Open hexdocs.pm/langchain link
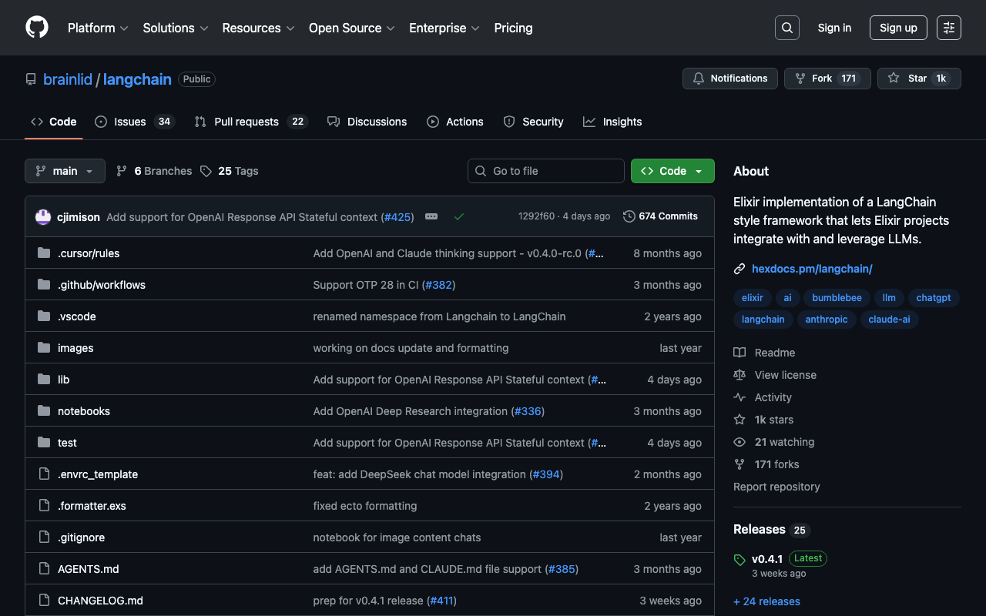This screenshot has width=986, height=616. [812, 269]
